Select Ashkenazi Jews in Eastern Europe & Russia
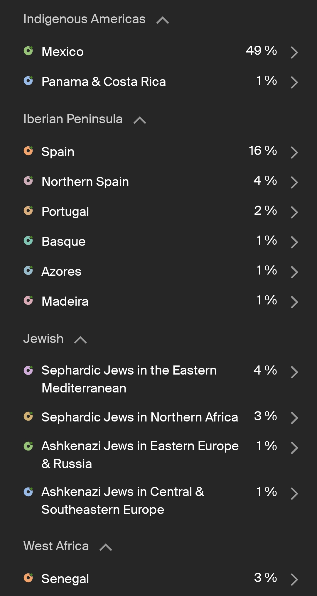Image resolution: width=317 pixels, height=596 pixels. 140,455
